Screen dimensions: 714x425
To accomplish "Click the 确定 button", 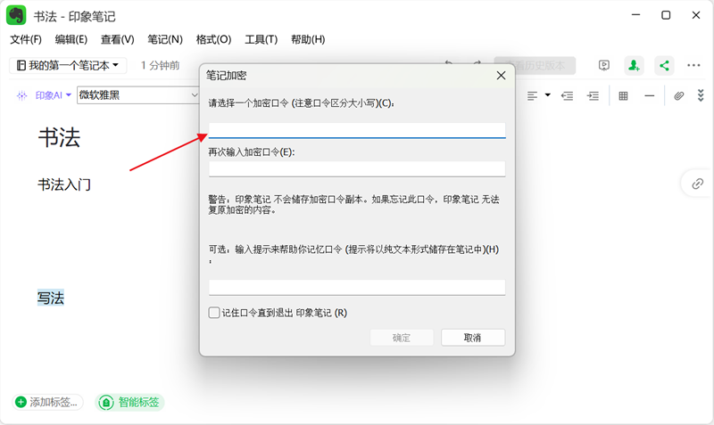I will tap(401, 338).
